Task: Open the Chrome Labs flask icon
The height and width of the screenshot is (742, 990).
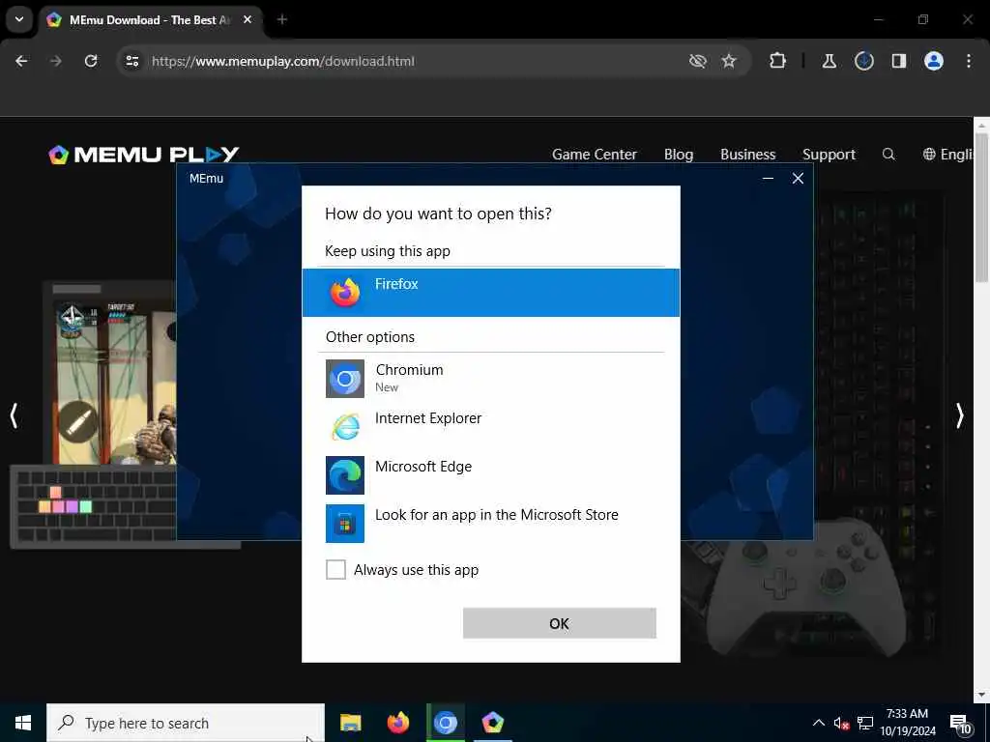Action: (x=829, y=61)
